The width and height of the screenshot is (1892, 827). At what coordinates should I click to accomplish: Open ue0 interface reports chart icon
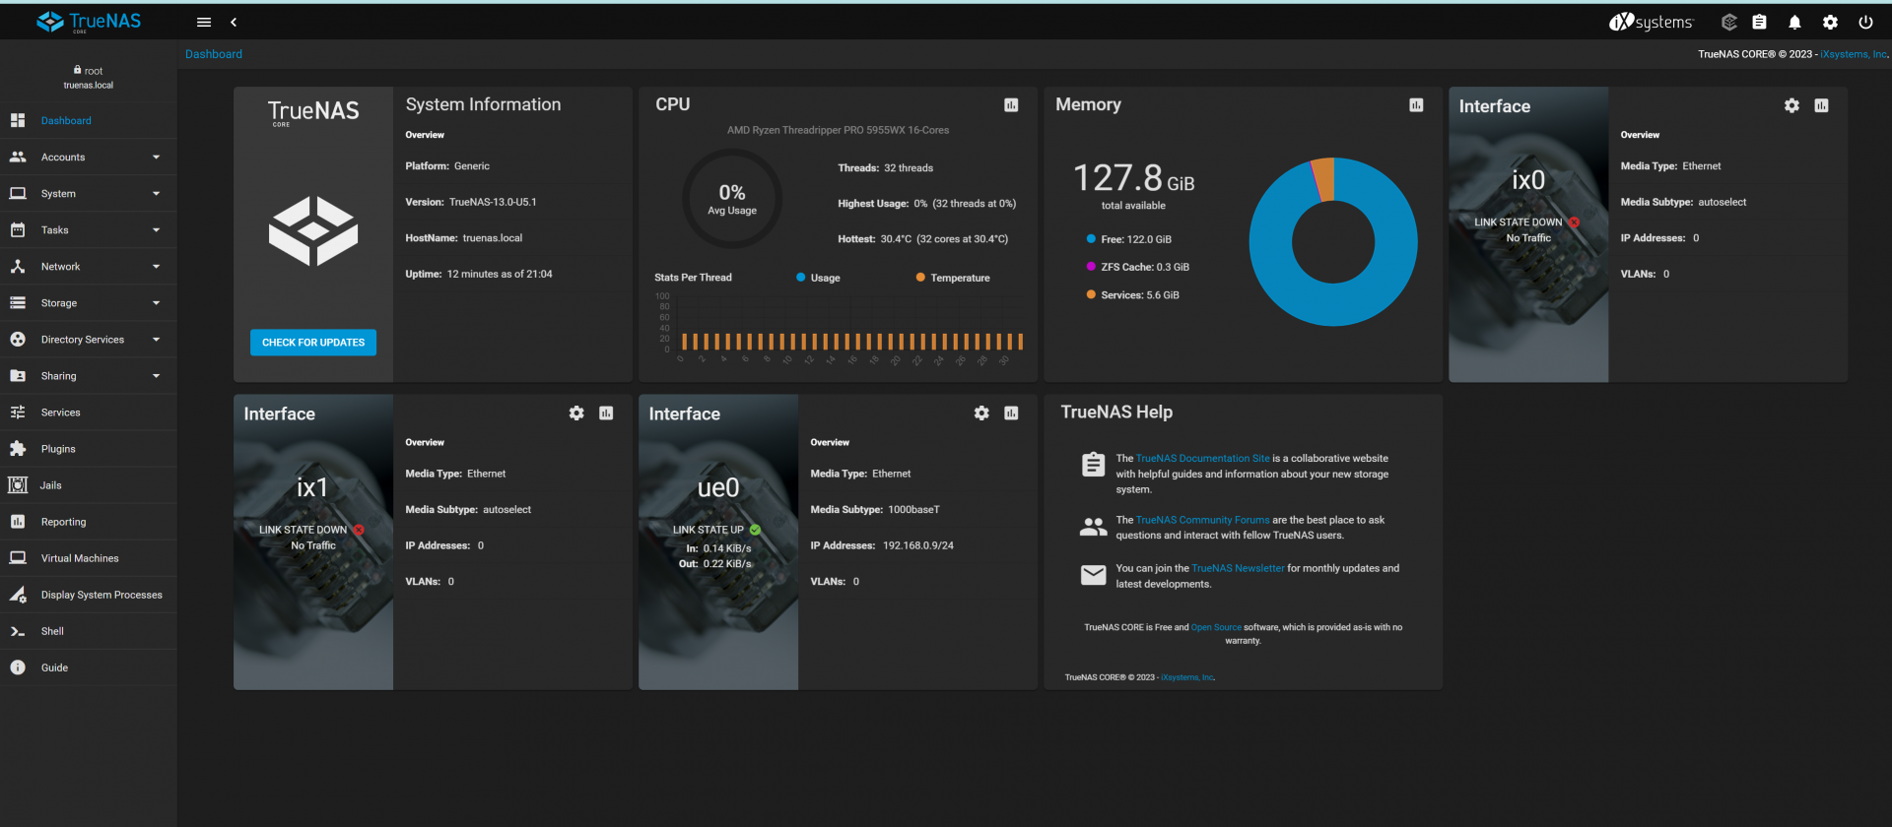(x=1011, y=413)
